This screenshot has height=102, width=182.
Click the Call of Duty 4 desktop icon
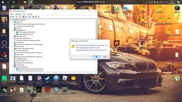pyautogui.click(x=4, y=92)
